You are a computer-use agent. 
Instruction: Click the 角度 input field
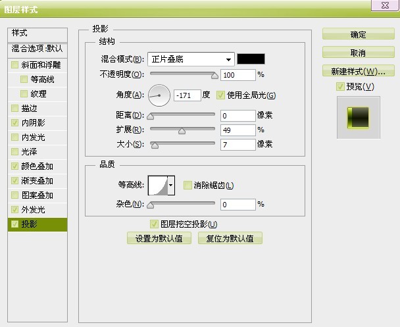187,95
